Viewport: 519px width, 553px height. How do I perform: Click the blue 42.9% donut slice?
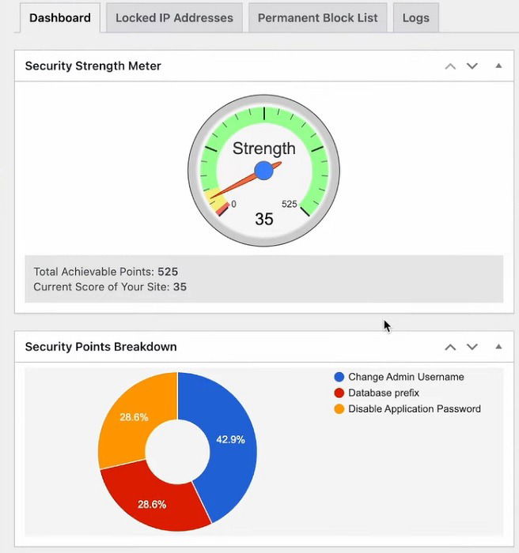231,440
